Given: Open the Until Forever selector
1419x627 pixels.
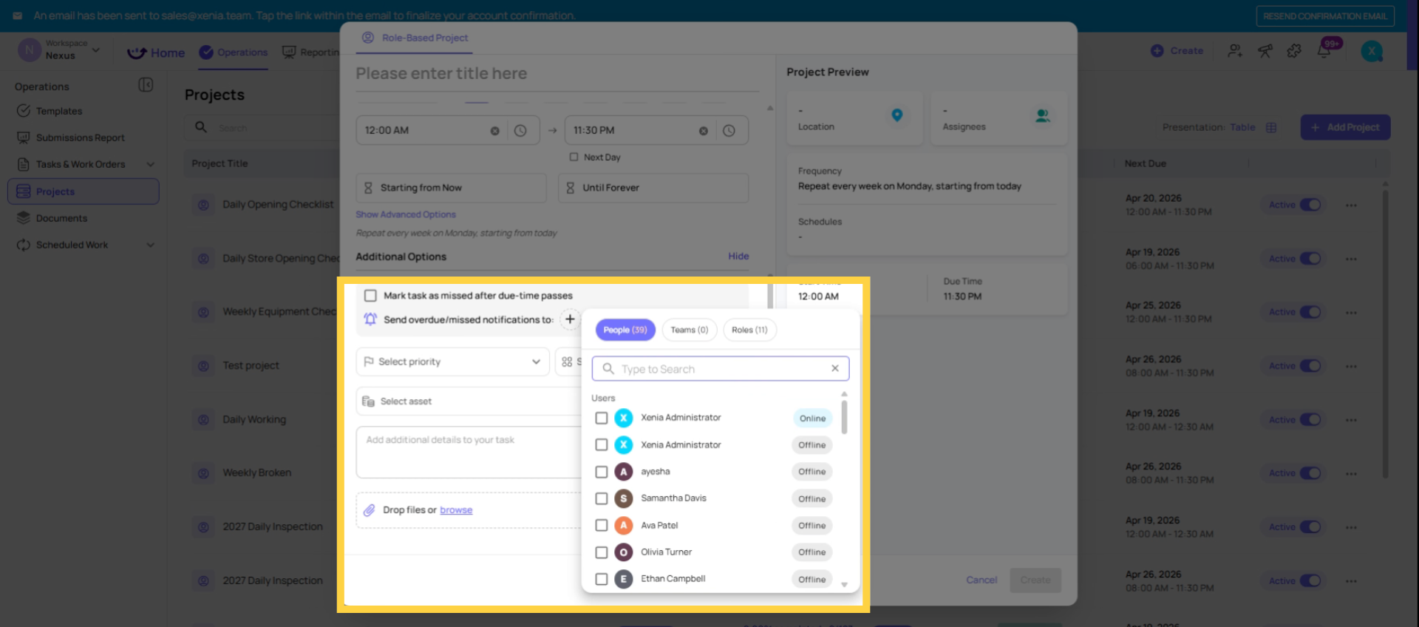Looking at the screenshot, I should (x=653, y=188).
